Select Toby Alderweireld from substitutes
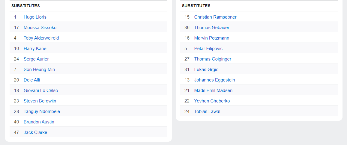Screen dimensions: 347x145 (41, 38)
